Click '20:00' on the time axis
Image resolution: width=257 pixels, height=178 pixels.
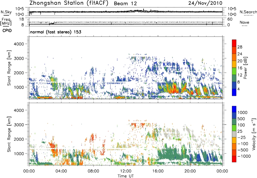[190, 171]
